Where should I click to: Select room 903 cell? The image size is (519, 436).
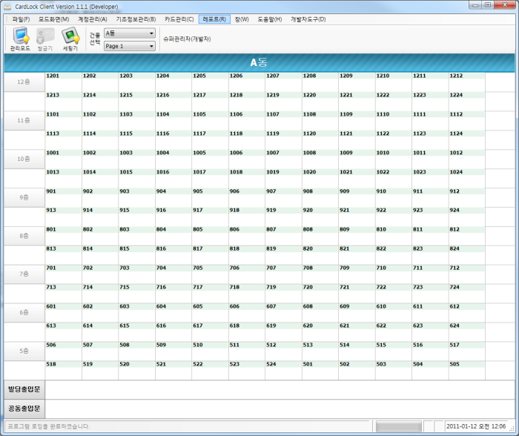pyautogui.click(x=136, y=197)
